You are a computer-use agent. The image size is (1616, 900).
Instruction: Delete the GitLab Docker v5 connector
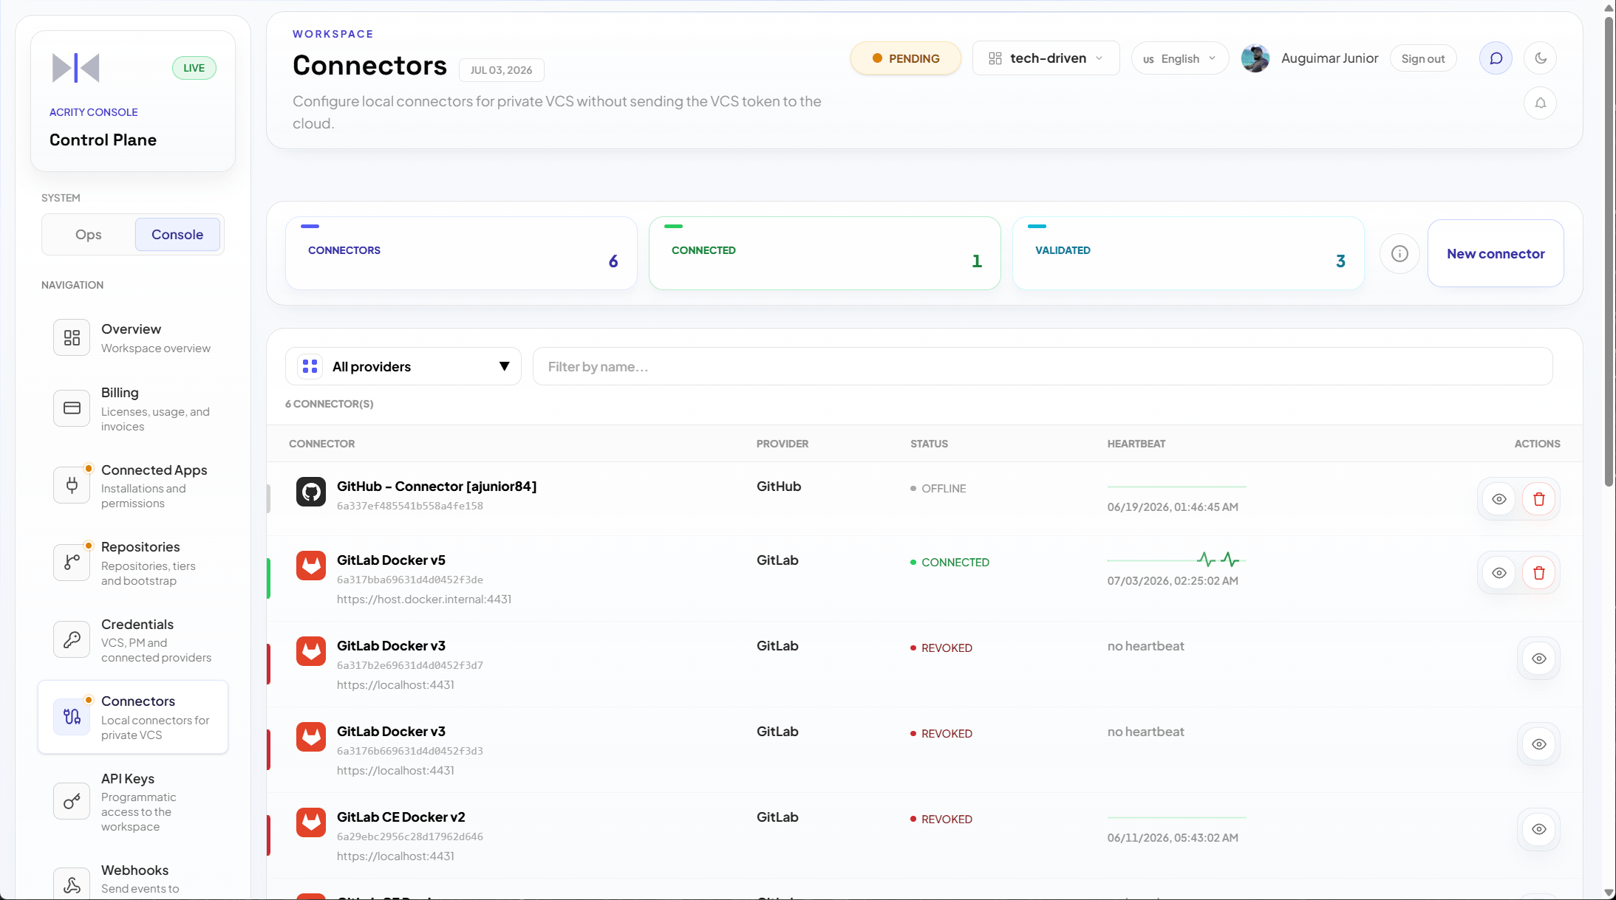point(1539,573)
